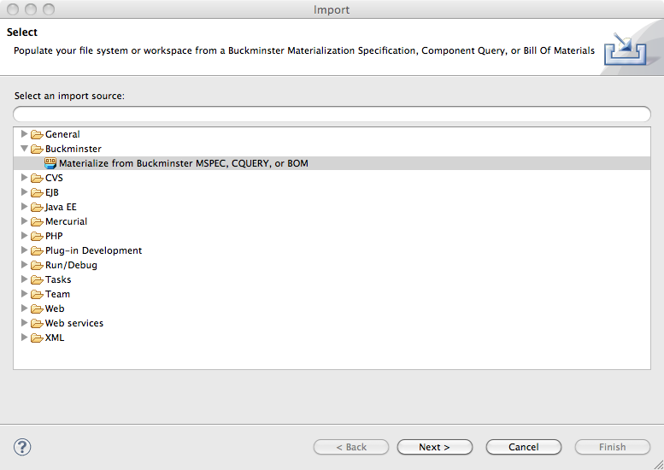Select the Web services tree label
This screenshot has width=664, height=470.
(x=74, y=323)
